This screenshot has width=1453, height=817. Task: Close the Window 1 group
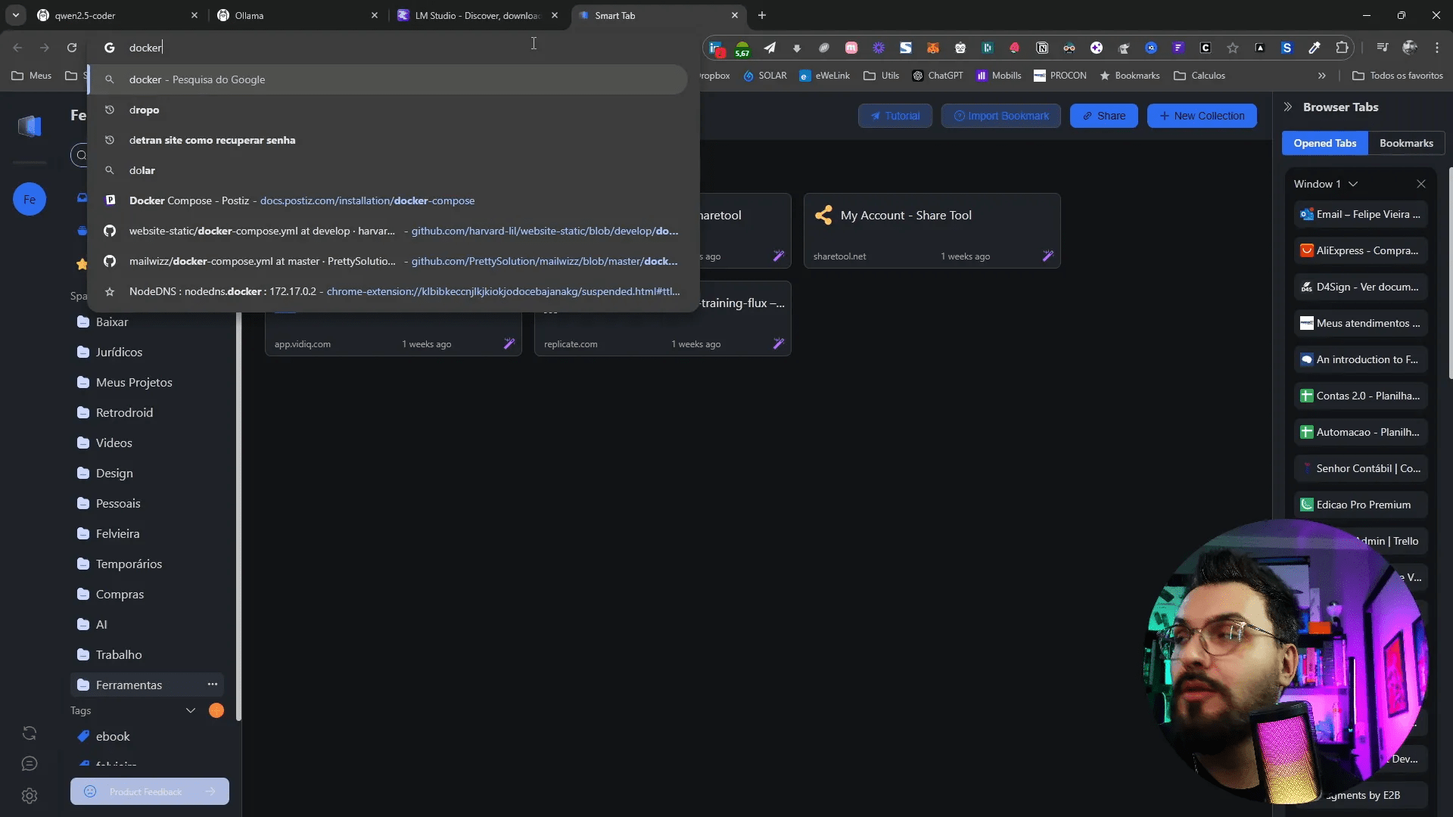(x=1421, y=184)
